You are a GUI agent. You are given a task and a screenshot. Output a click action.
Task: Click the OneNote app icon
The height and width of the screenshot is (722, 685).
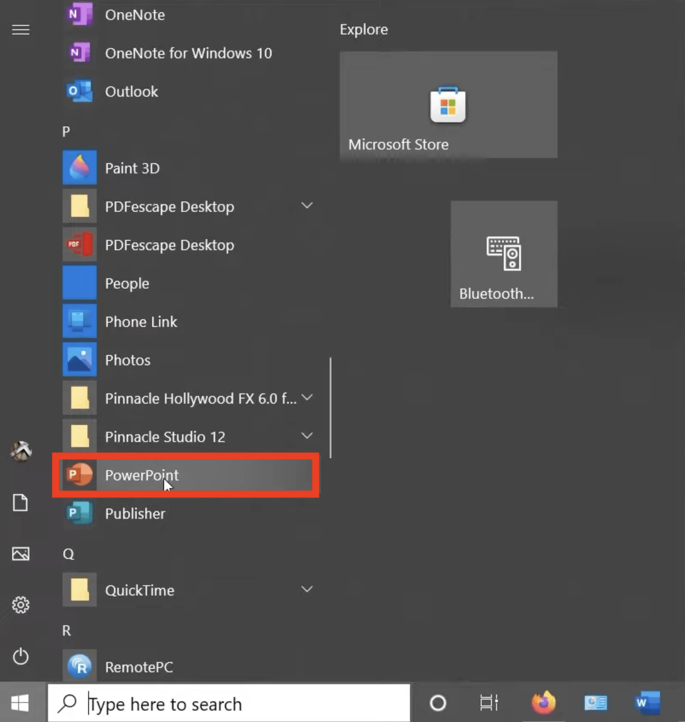[80, 14]
